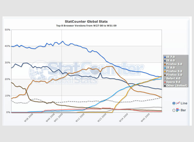Select the Bar chart radio button
The height and width of the screenshot is (142, 194).
pyautogui.click(x=174, y=110)
